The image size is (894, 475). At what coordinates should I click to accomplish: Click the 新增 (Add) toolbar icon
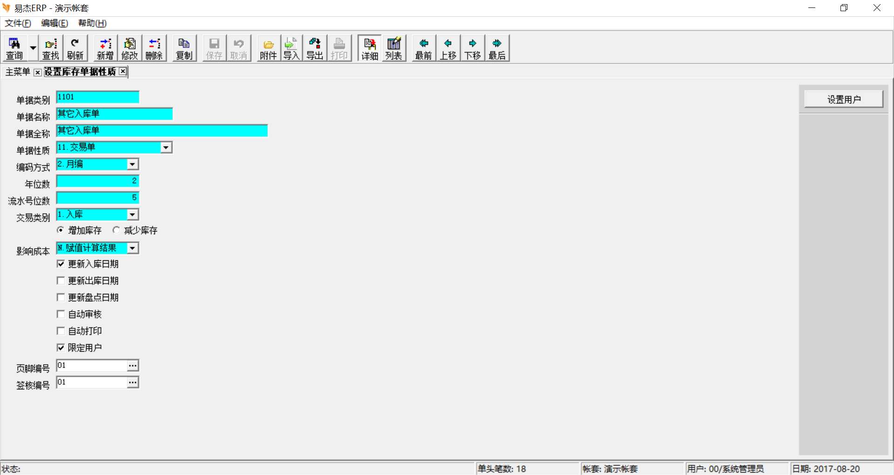tap(105, 48)
